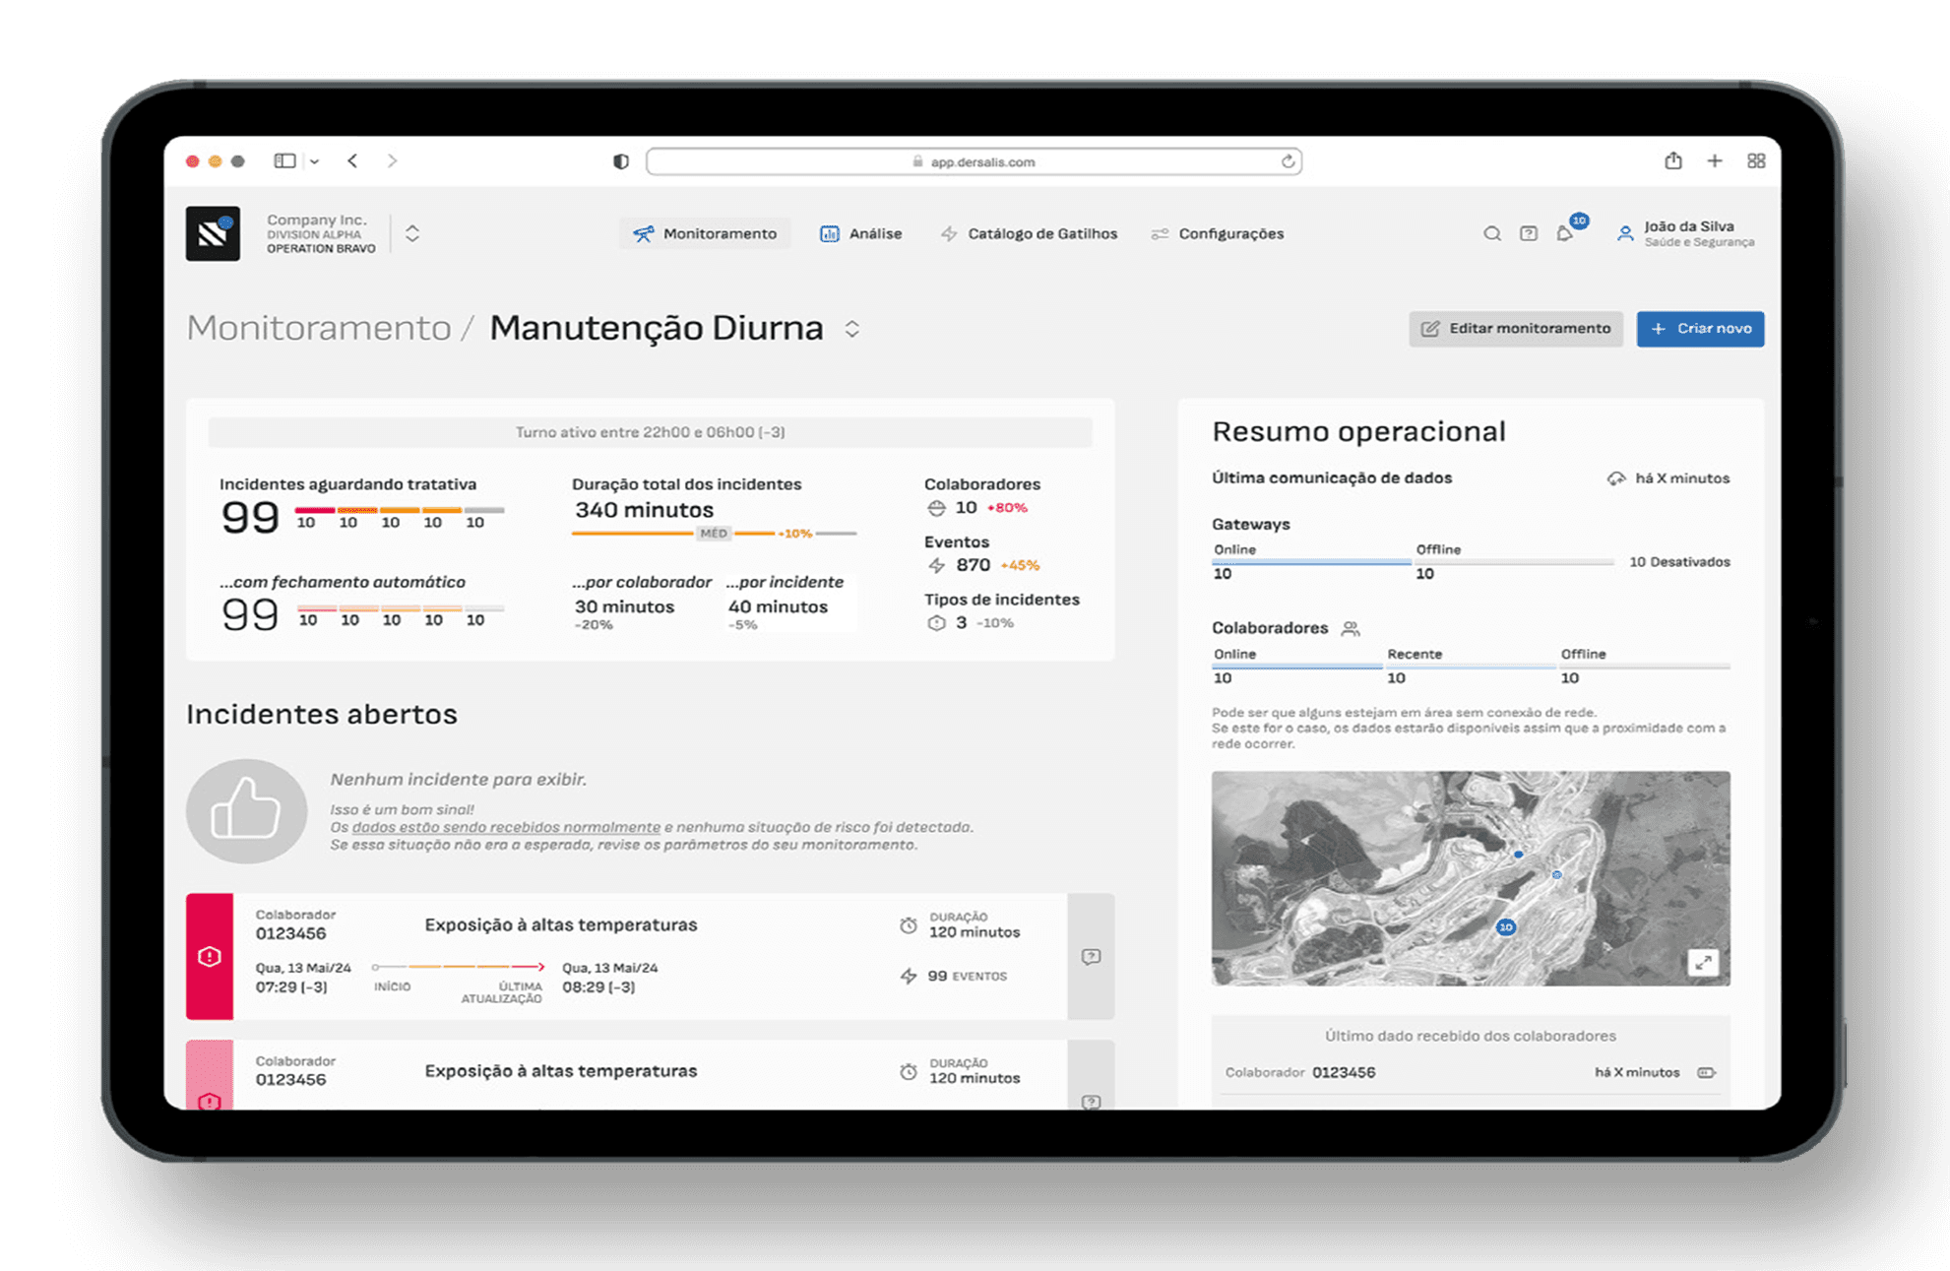
Task: Show Safari tab overview grid
Action: coord(1756,160)
